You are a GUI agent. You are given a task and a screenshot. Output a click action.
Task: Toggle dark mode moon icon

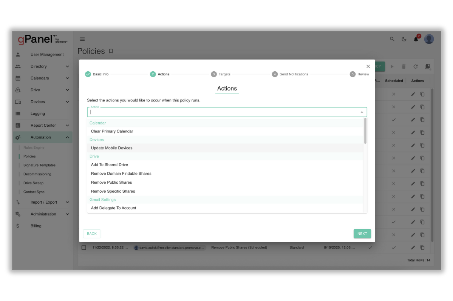coord(404,39)
